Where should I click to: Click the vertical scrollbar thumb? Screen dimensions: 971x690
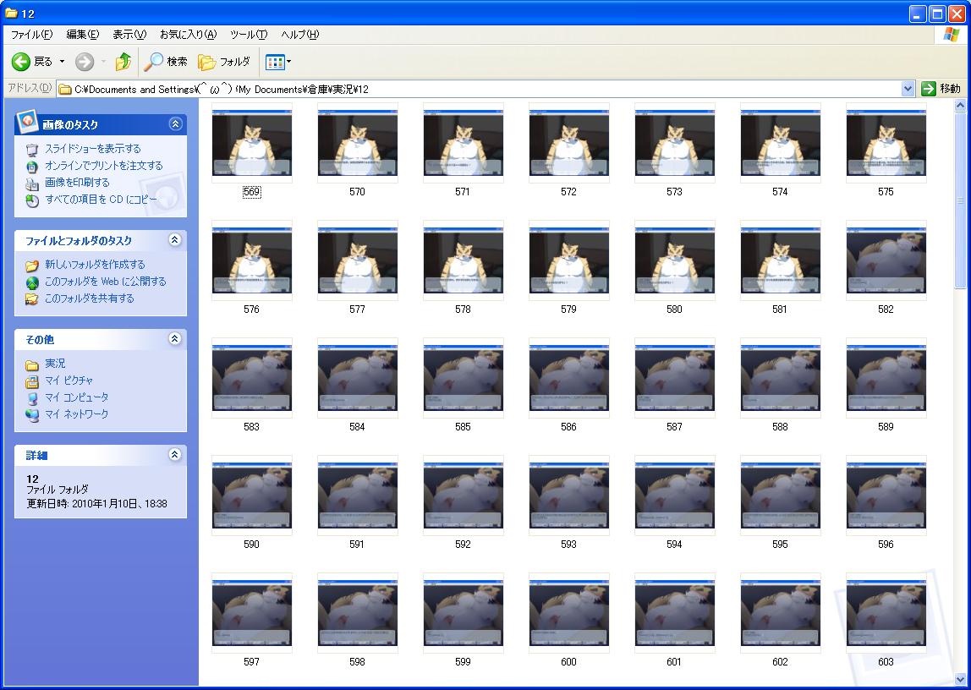pos(961,200)
